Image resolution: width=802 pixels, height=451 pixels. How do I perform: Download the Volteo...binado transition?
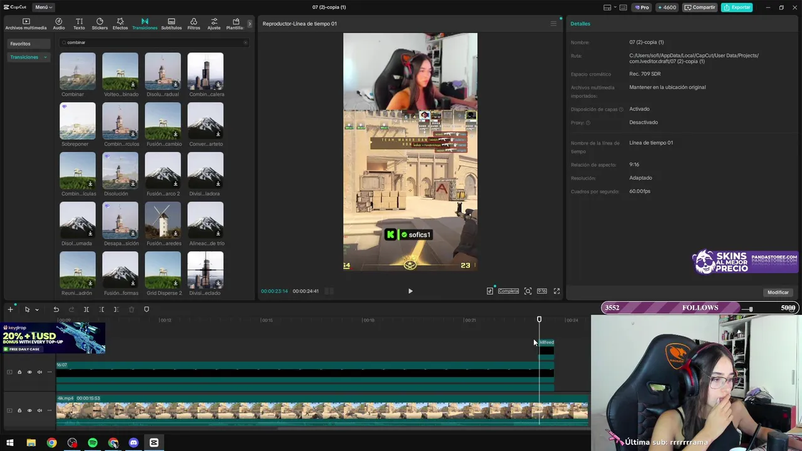tap(133, 85)
